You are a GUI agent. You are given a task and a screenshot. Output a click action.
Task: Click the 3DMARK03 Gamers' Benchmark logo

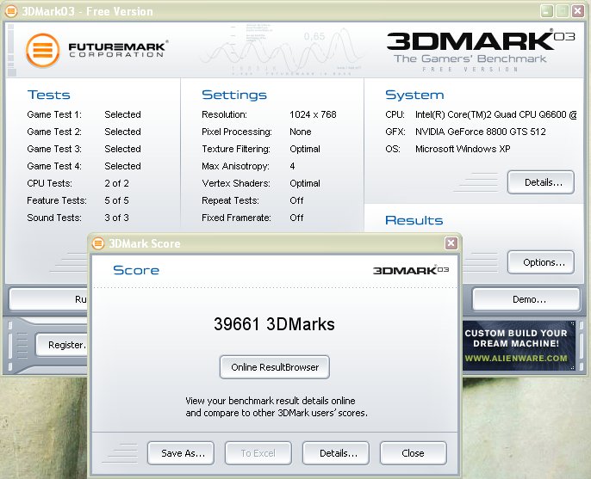coord(481,51)
